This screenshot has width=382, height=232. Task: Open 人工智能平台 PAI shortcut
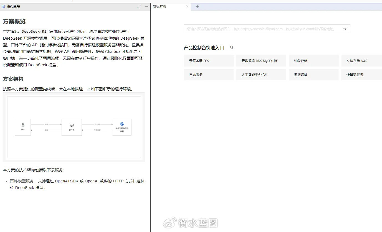pyautogui.click(x=261, y=75)
